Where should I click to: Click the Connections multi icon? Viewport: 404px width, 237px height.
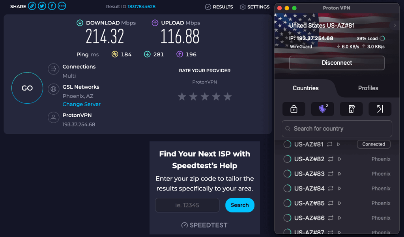(53, 69)
